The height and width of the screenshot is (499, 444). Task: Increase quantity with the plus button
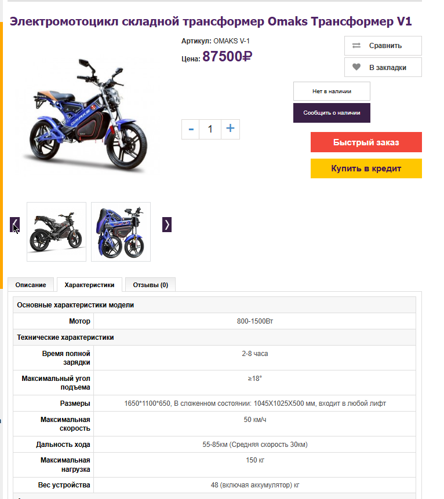point(230,129)
